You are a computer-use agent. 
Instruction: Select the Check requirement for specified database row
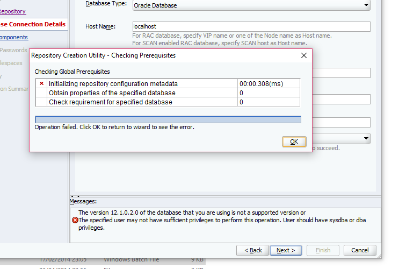coord(142,102)
